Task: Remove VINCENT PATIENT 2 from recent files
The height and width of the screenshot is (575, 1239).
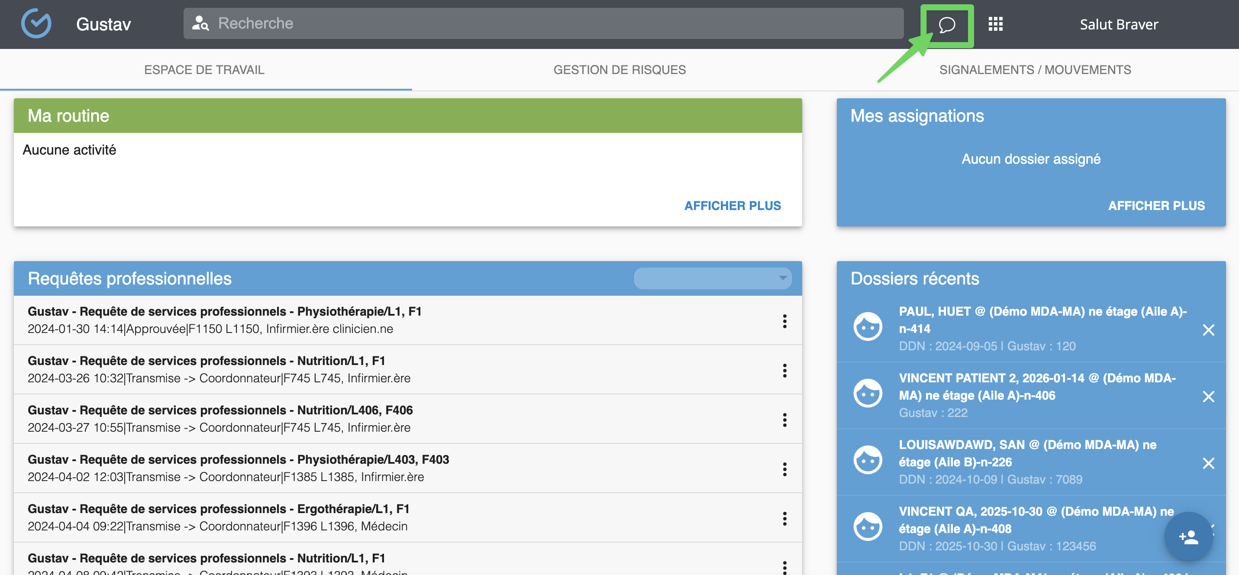Action: (x=1208, y=397)
